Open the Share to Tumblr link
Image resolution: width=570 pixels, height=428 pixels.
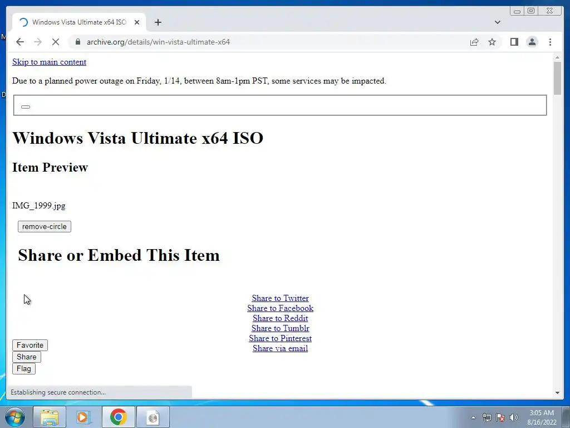point(281,328)
